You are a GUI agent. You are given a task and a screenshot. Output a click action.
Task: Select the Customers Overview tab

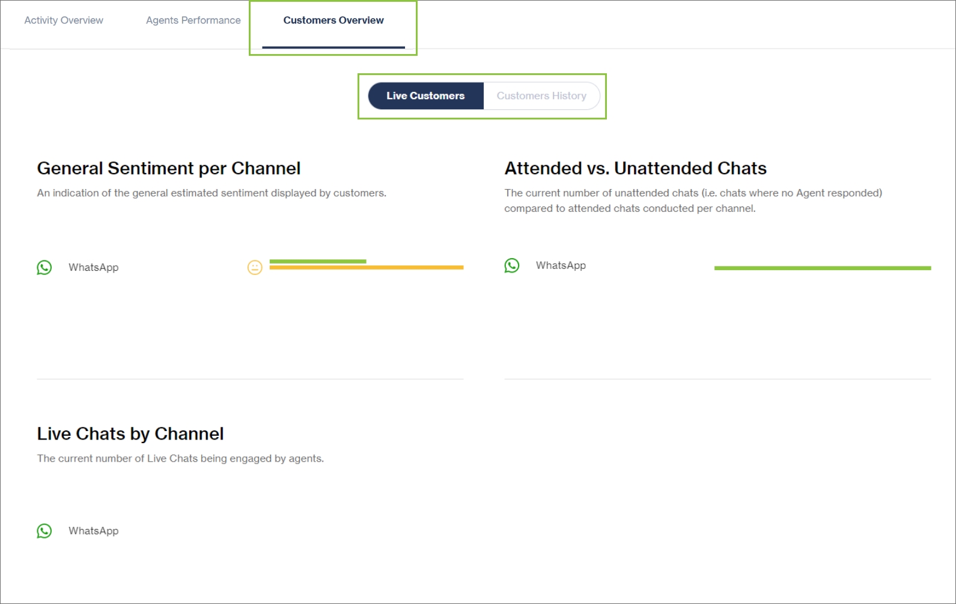[333, 20]
